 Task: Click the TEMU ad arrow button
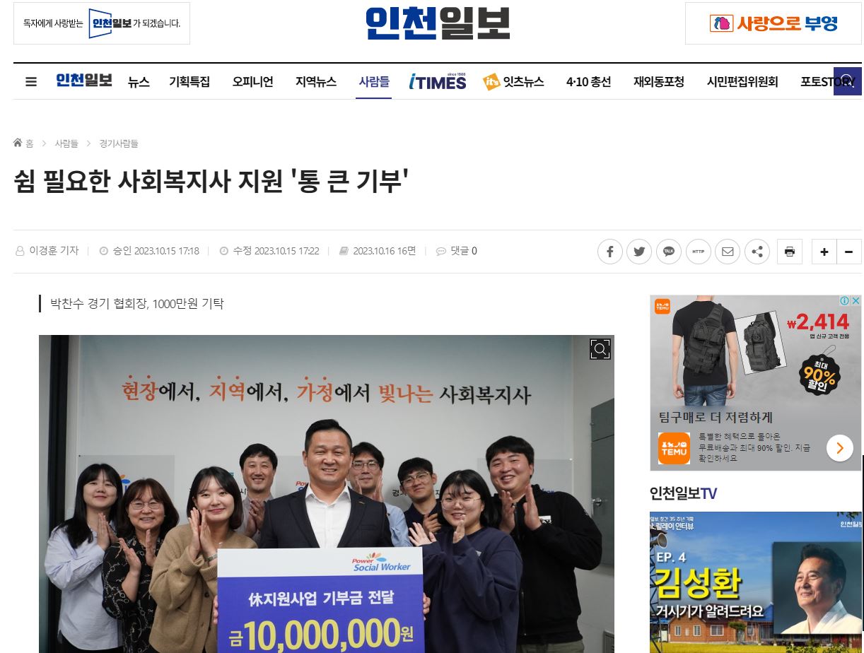click(840, 448)
